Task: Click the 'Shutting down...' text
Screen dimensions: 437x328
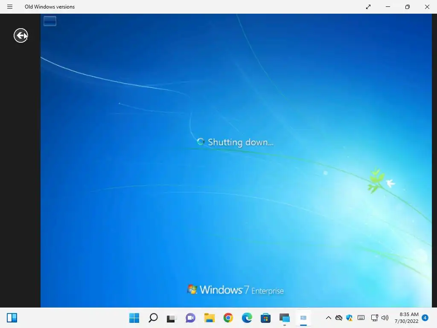Action: [241, 142]
